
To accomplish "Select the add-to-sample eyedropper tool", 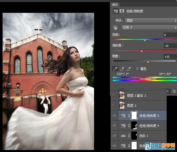I will [x=122, y=69].
